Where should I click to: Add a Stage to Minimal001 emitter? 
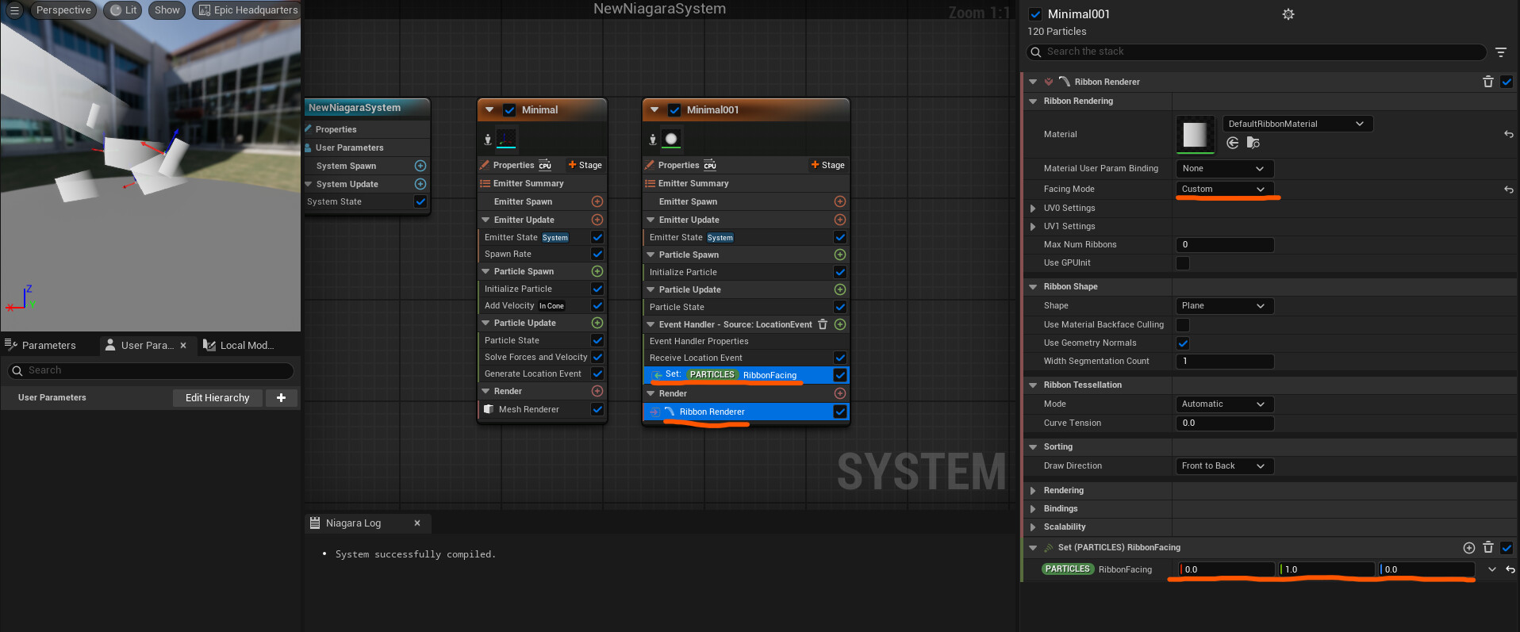(827, 165)
